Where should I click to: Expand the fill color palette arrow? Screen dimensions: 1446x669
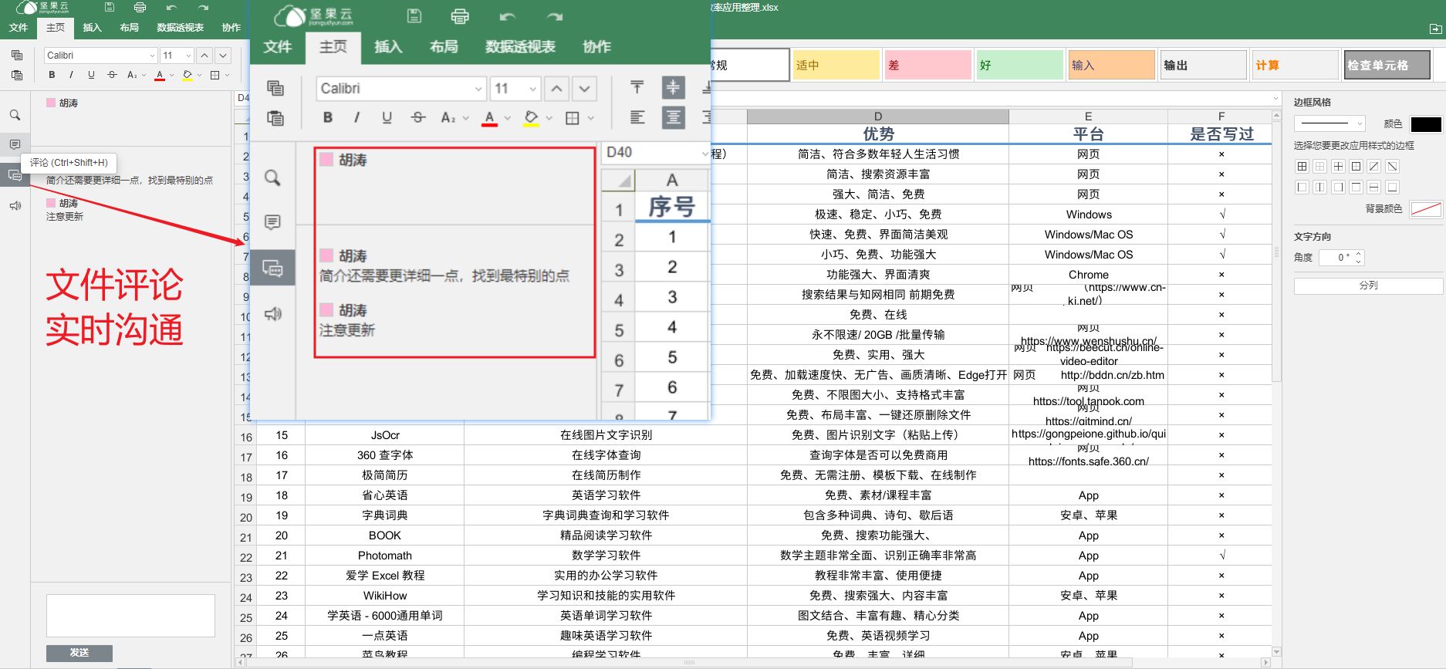pyautogui.click(x=199, y=75)
